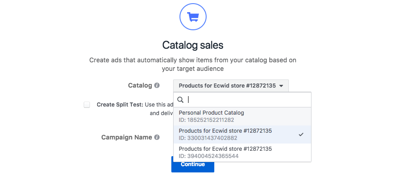Click the info icon next to Campaign Name
Viewport: 401px width, 181px height.
[x=157, y=137]
